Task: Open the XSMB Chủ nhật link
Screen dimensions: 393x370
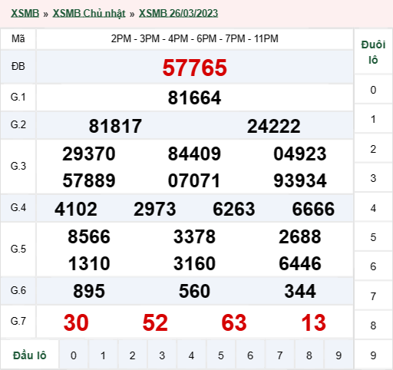Action: point(89,13)
